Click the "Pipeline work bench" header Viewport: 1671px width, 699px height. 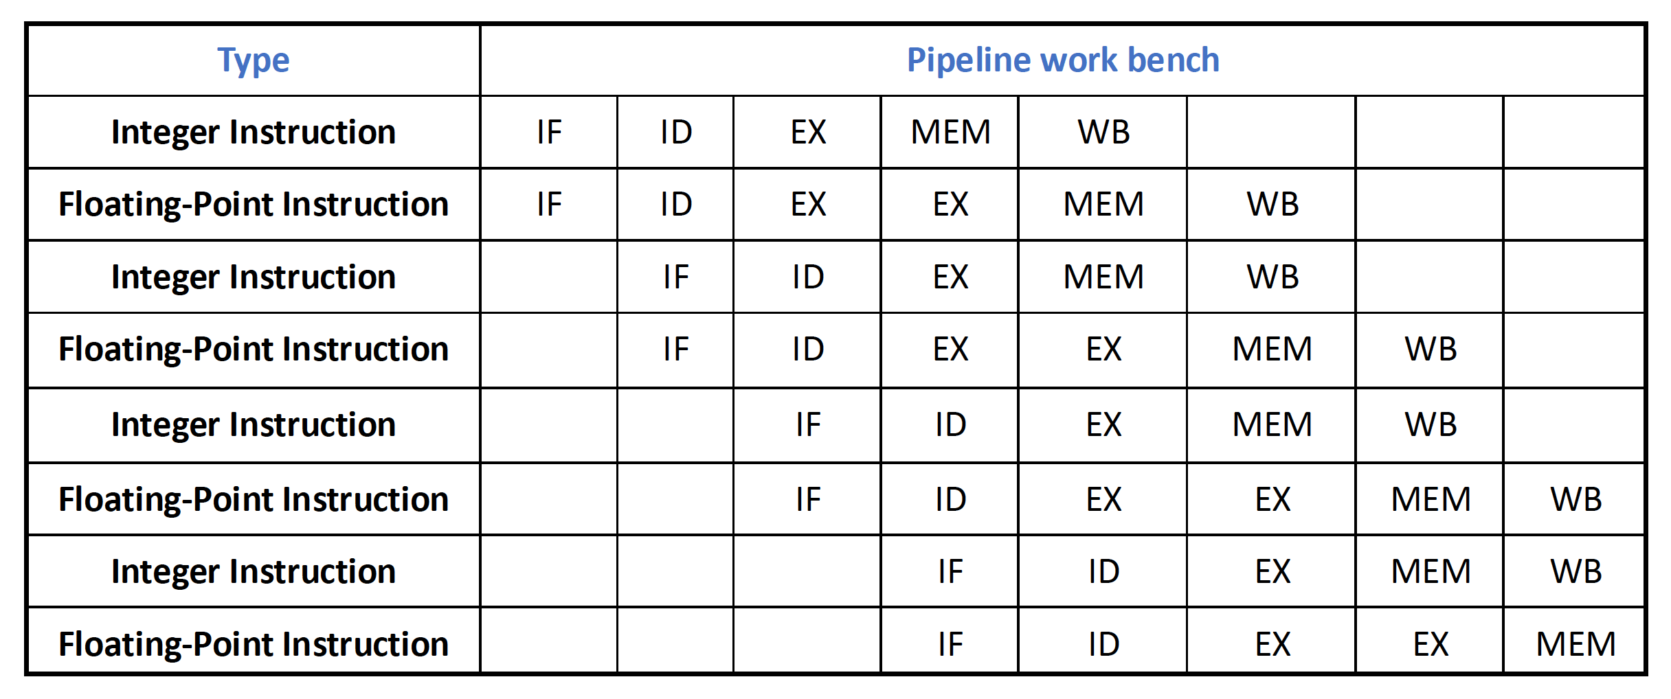point(1062,60)
